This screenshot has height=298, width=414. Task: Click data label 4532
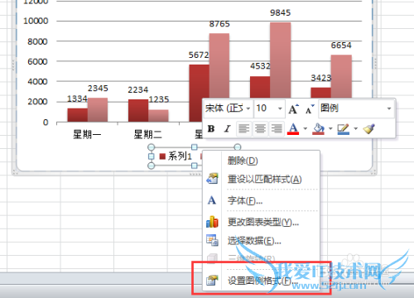coord(260,66)
